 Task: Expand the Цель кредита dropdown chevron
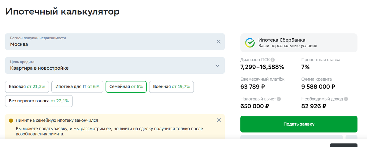217,65
